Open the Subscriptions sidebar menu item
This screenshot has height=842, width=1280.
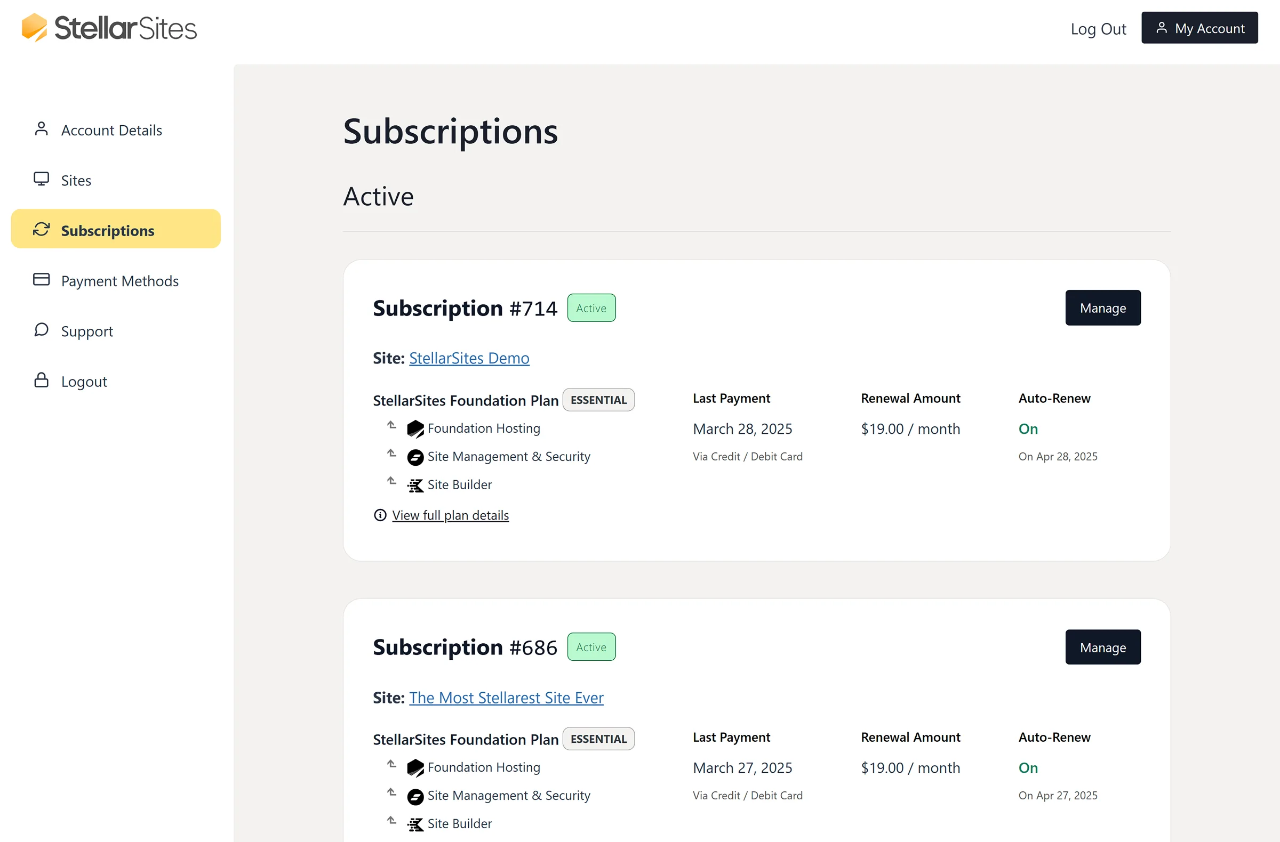(x=108, y=230)
